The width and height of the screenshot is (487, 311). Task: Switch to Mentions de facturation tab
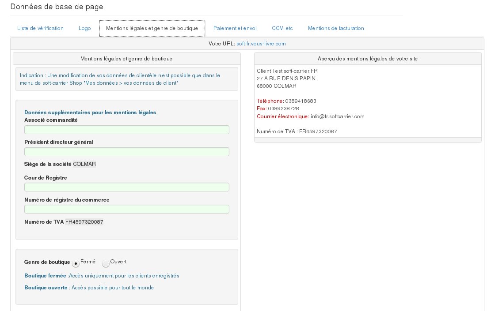click(x=336, y=28)
